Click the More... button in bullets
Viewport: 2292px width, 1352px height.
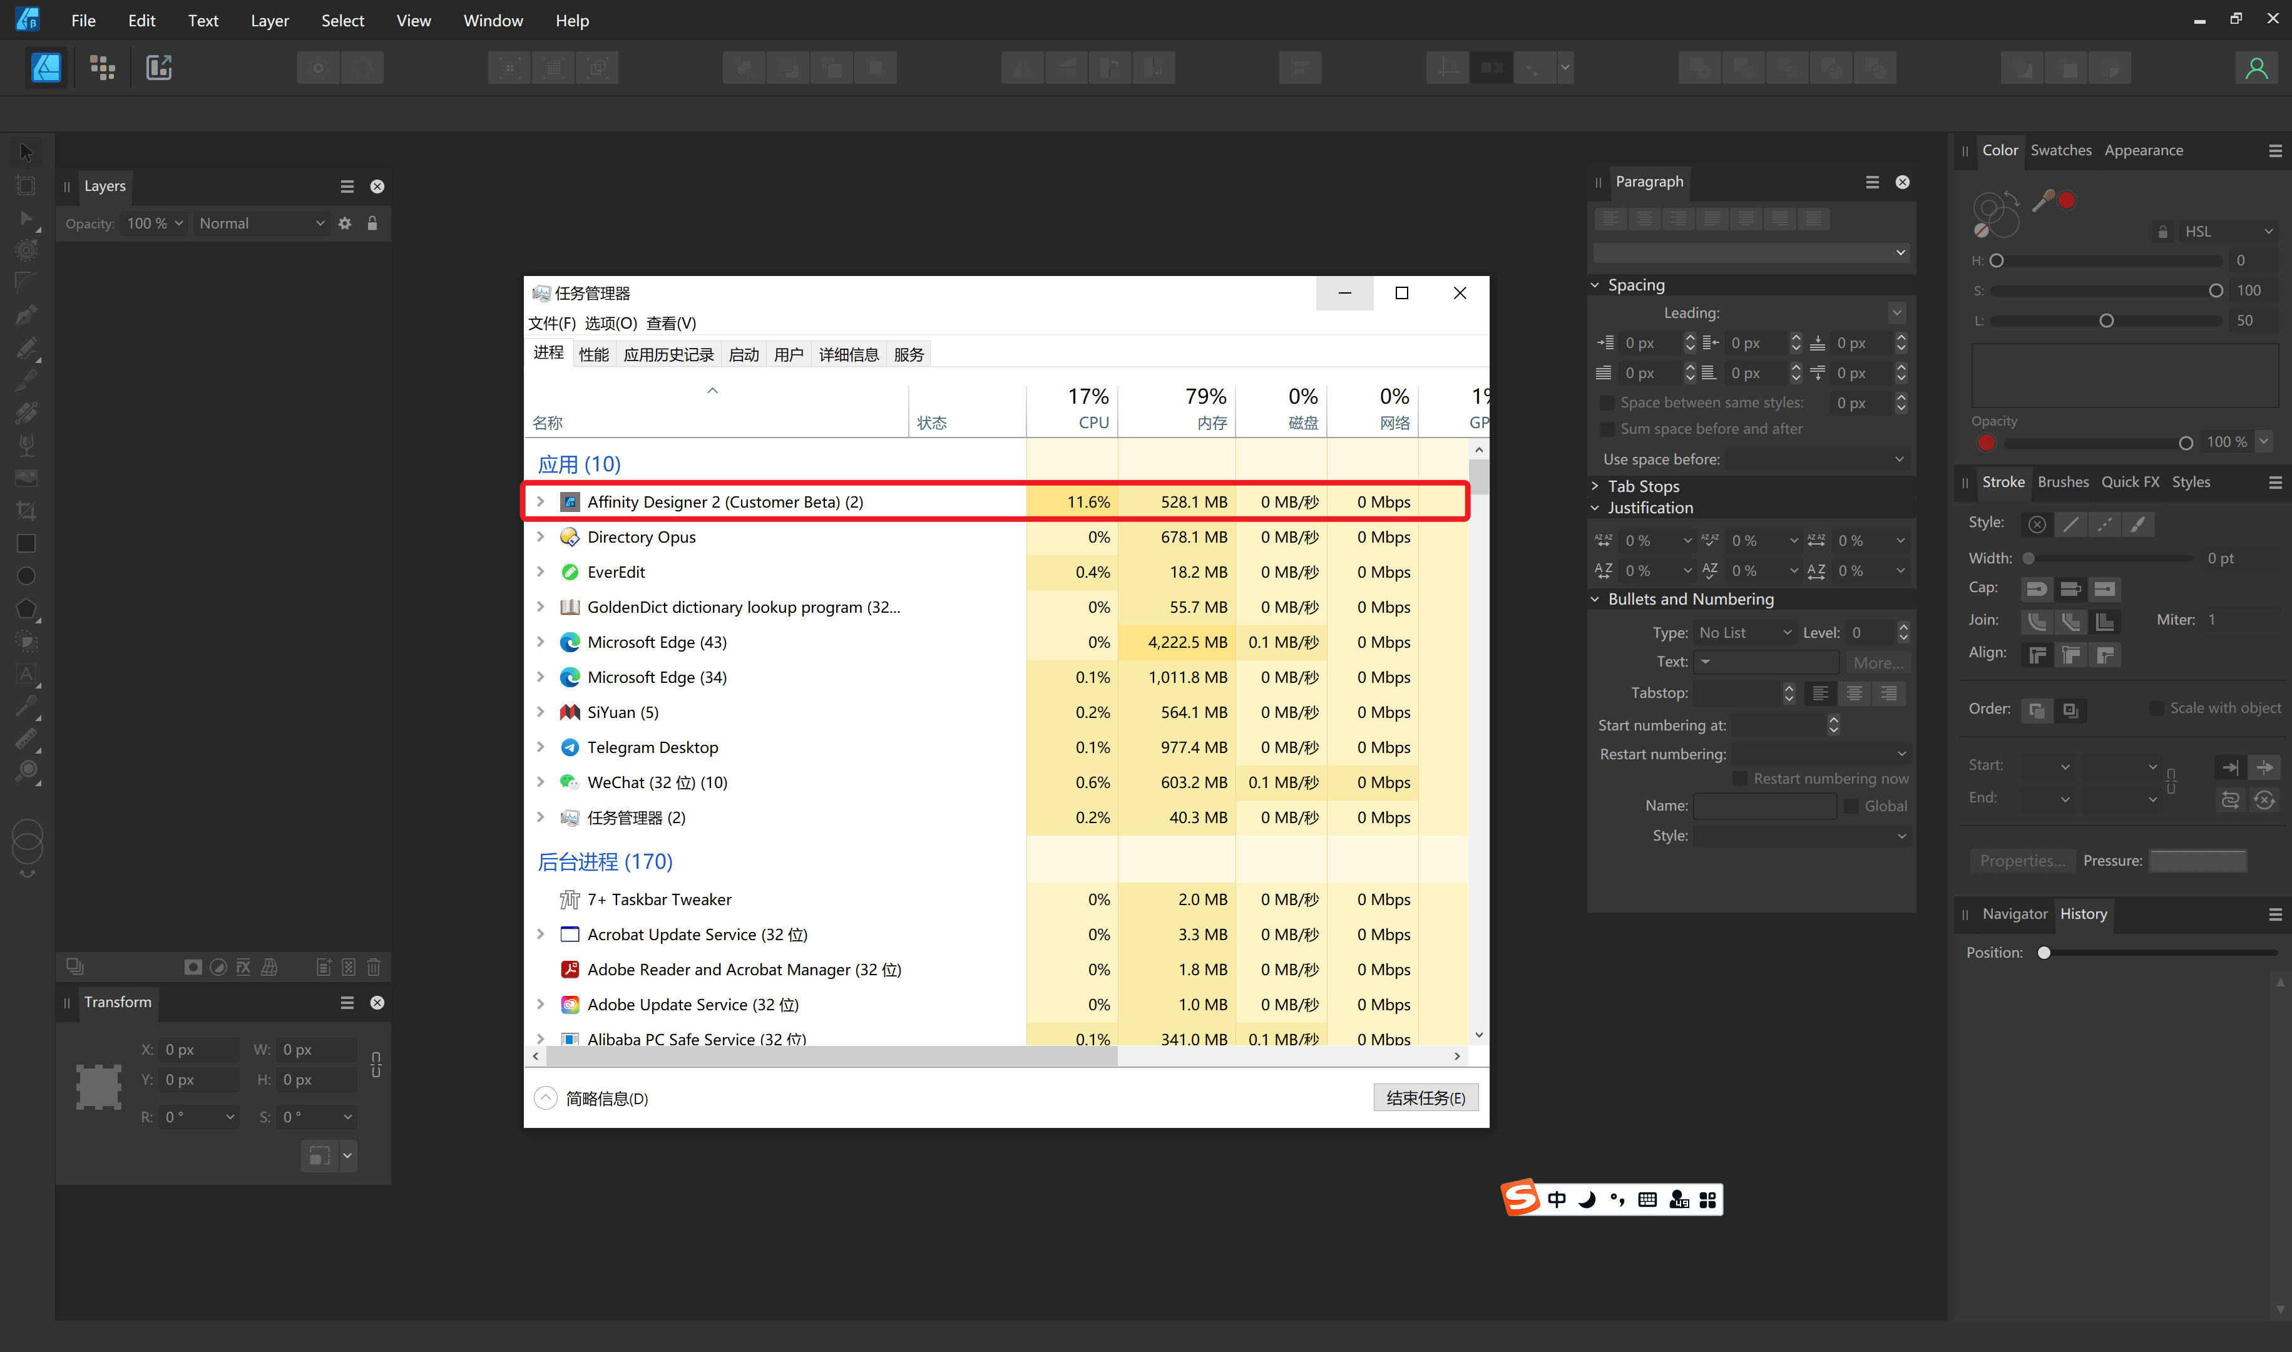(1878, 662)
